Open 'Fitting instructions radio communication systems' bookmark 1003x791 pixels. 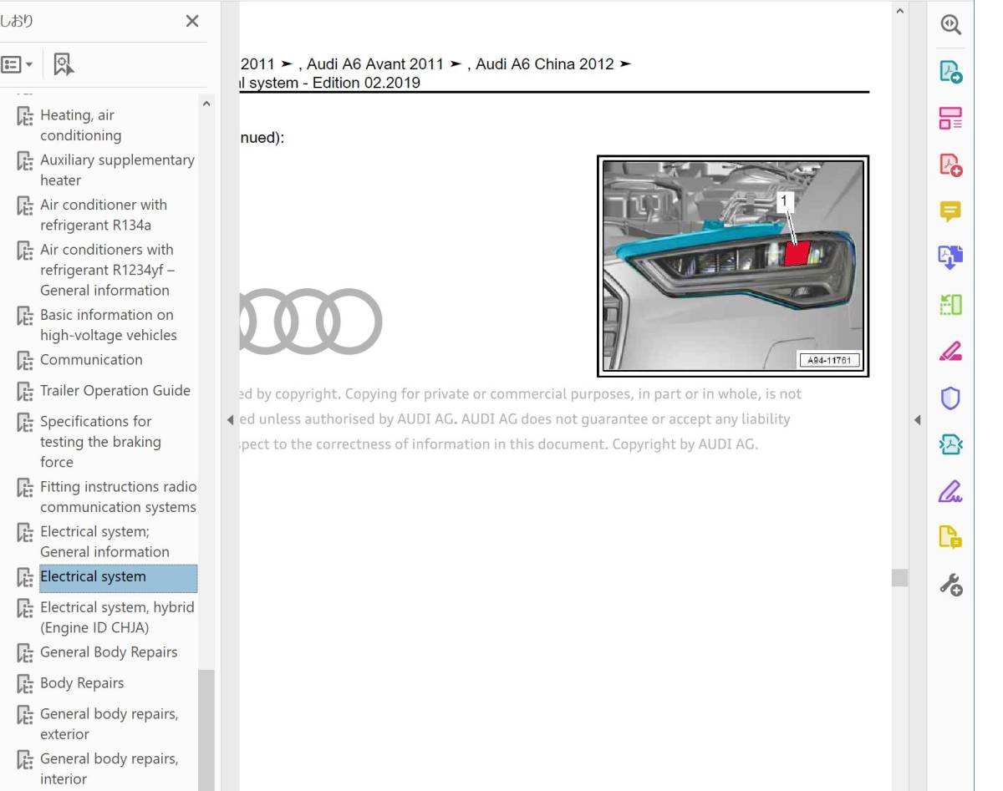click(x=118, y=497)
